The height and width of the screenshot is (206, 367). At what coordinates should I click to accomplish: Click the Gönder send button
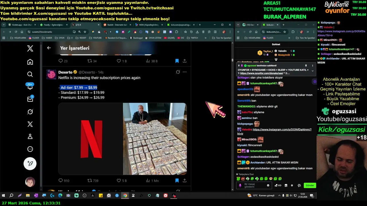tap(310, 185)
